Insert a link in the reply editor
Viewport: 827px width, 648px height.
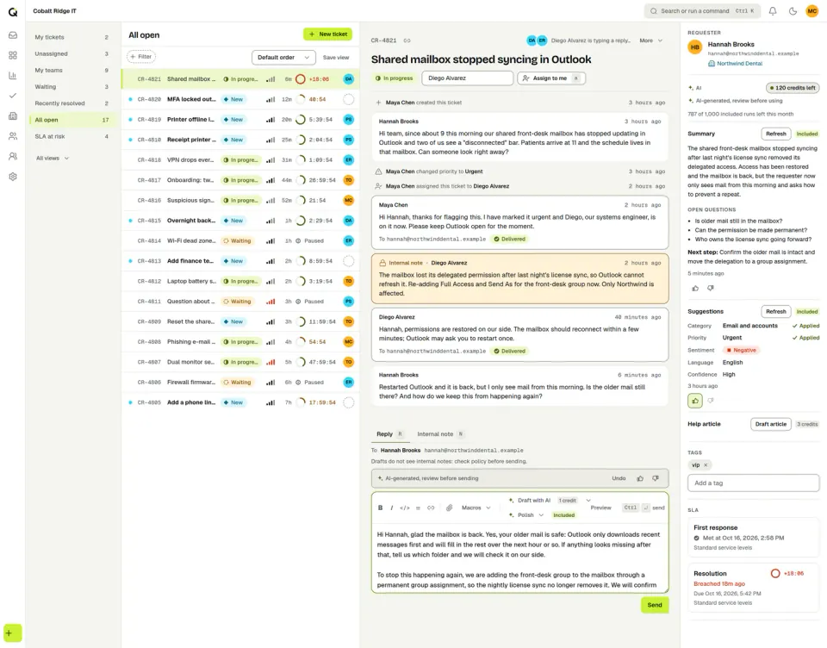pyautogui.click(x=431, y=508)
